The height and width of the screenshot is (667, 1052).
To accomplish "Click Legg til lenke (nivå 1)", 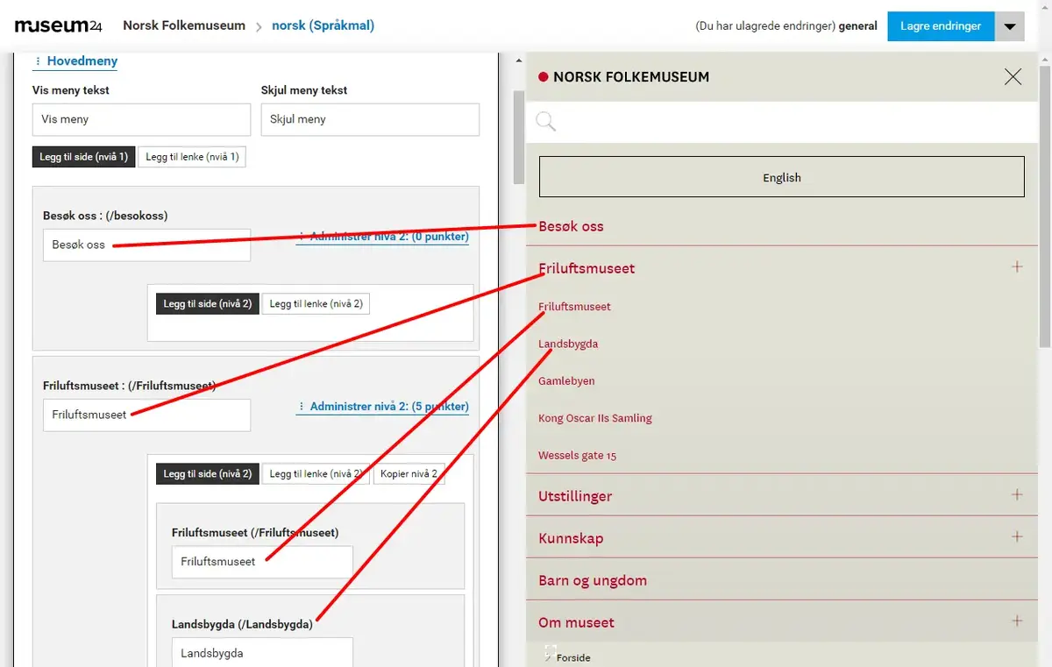I will tap(192, 157).
